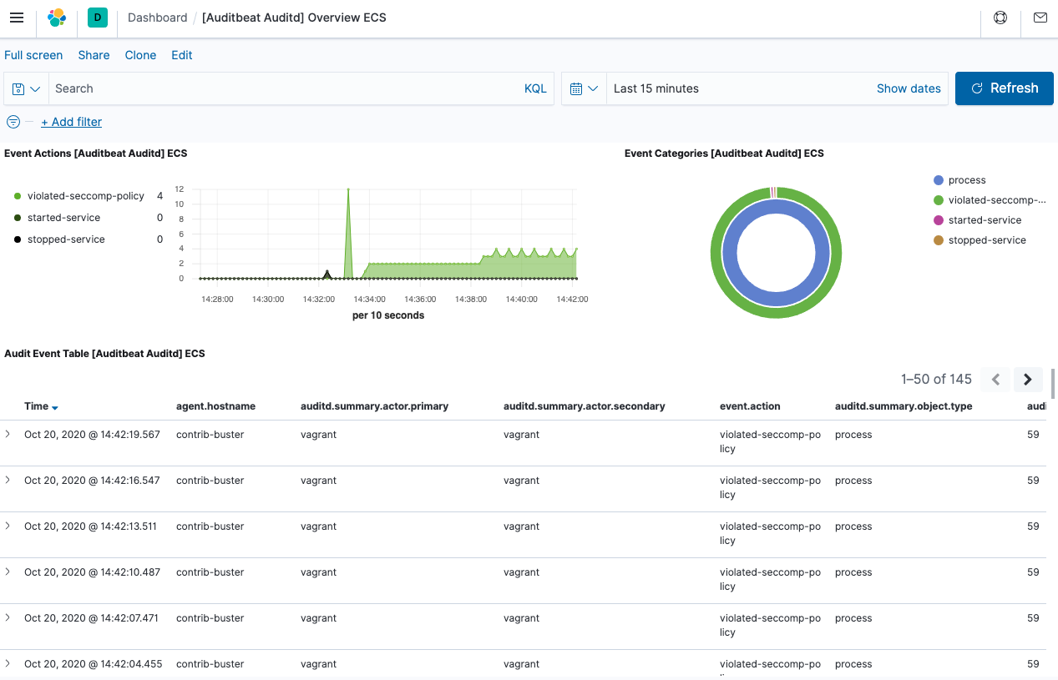Open the newsfeed envelope icon
The height and width of the screenshot is (680, 1058).
pyautogui.click(x=1040, y=17)
